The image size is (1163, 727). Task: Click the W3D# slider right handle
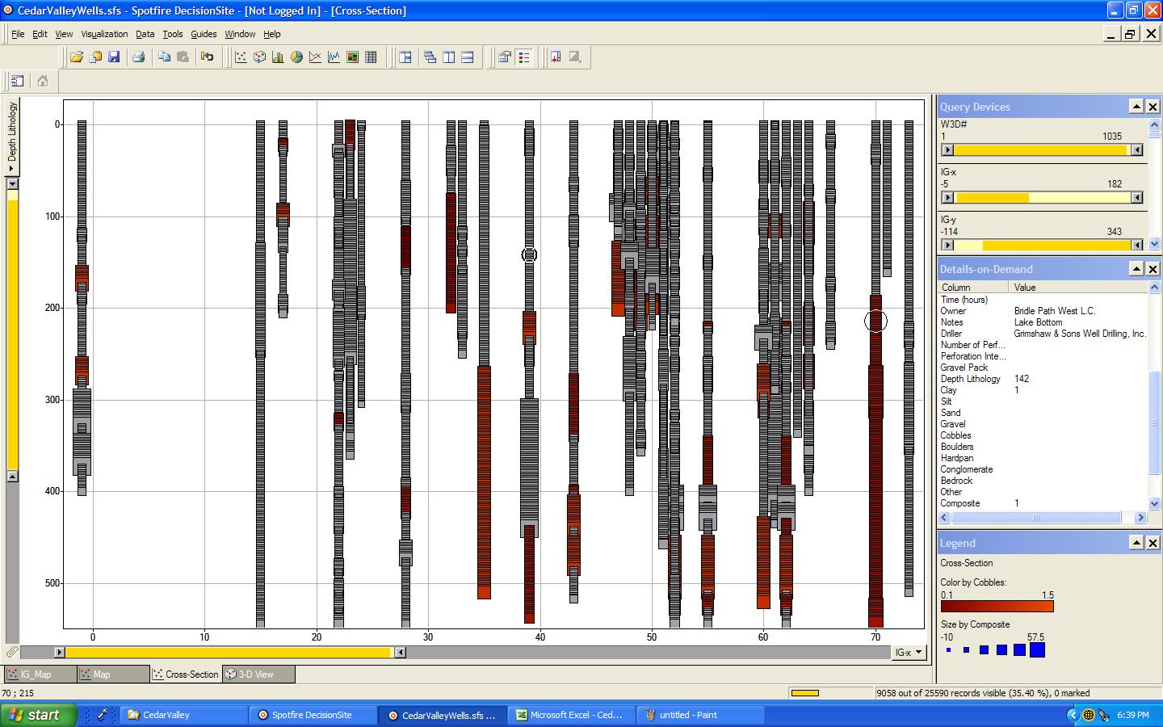[x=1136, y=150]
